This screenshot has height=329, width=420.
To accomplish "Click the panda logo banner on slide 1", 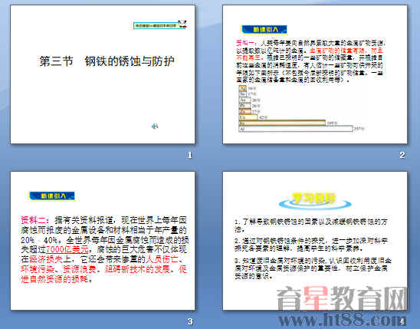I will [160, 25].
